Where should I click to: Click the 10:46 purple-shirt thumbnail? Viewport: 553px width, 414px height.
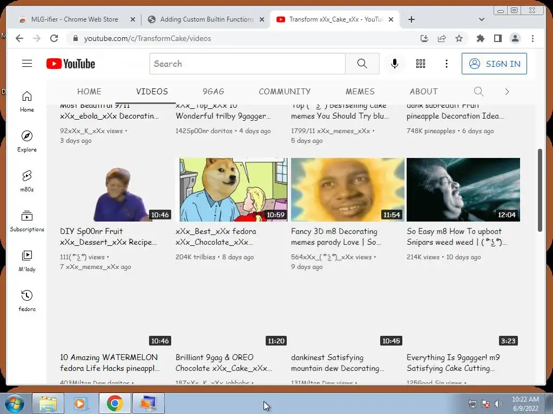(x=116, y=189)
